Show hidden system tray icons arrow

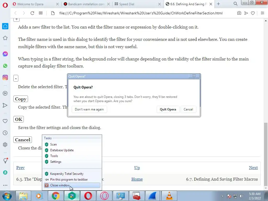[222, 196]
